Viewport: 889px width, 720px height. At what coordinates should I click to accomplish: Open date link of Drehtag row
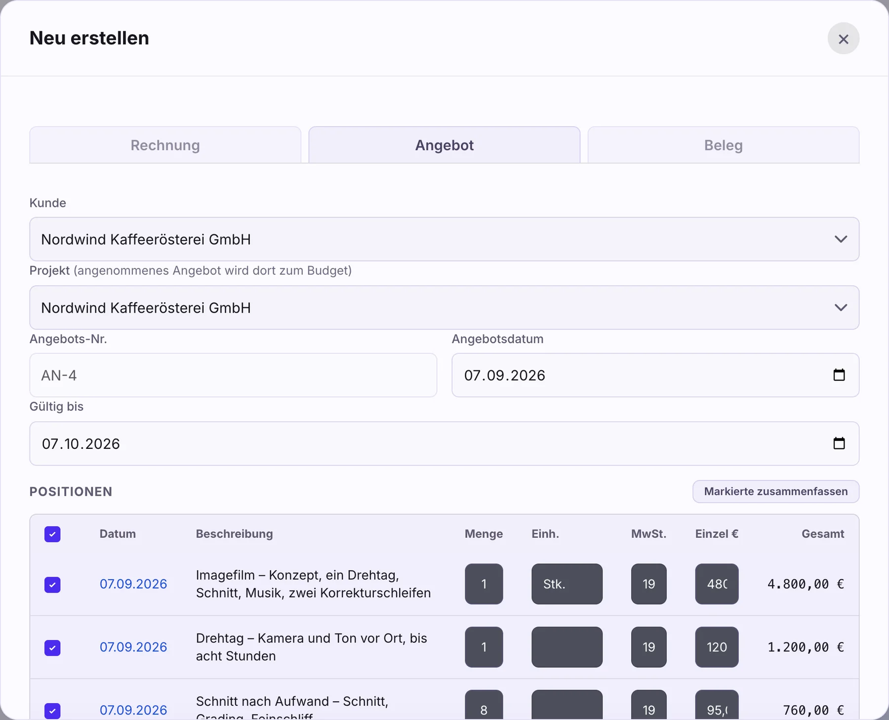coord(133,647)
